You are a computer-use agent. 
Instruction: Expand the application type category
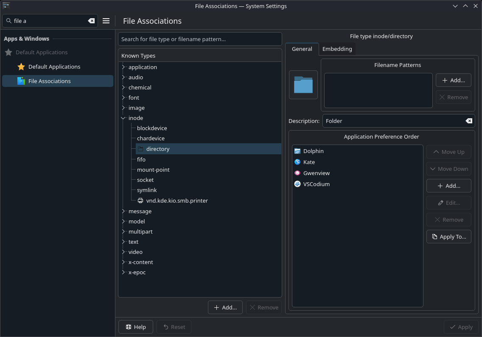tap(123, 67)
